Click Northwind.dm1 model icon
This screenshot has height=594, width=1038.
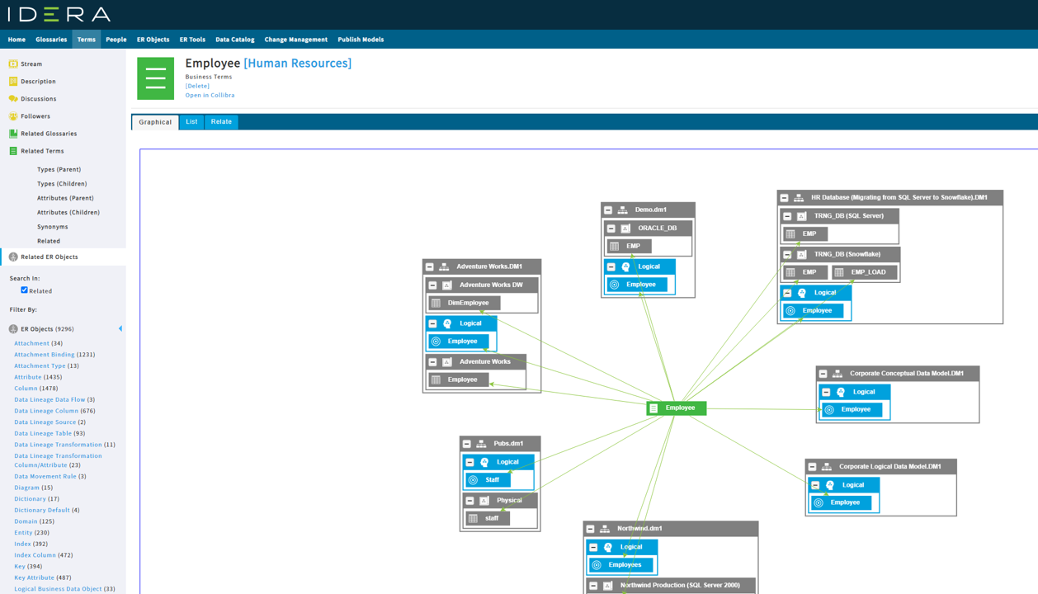click(605, 529)
